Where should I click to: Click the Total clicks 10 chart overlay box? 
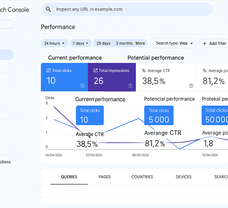pos(90,115)
